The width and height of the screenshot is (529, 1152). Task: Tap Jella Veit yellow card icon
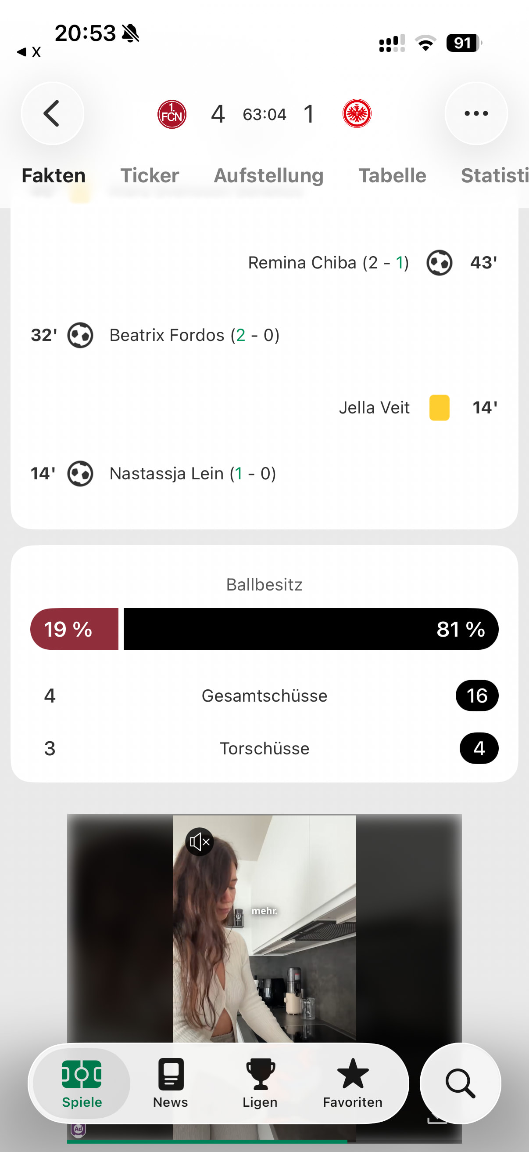tap(439, 407)
